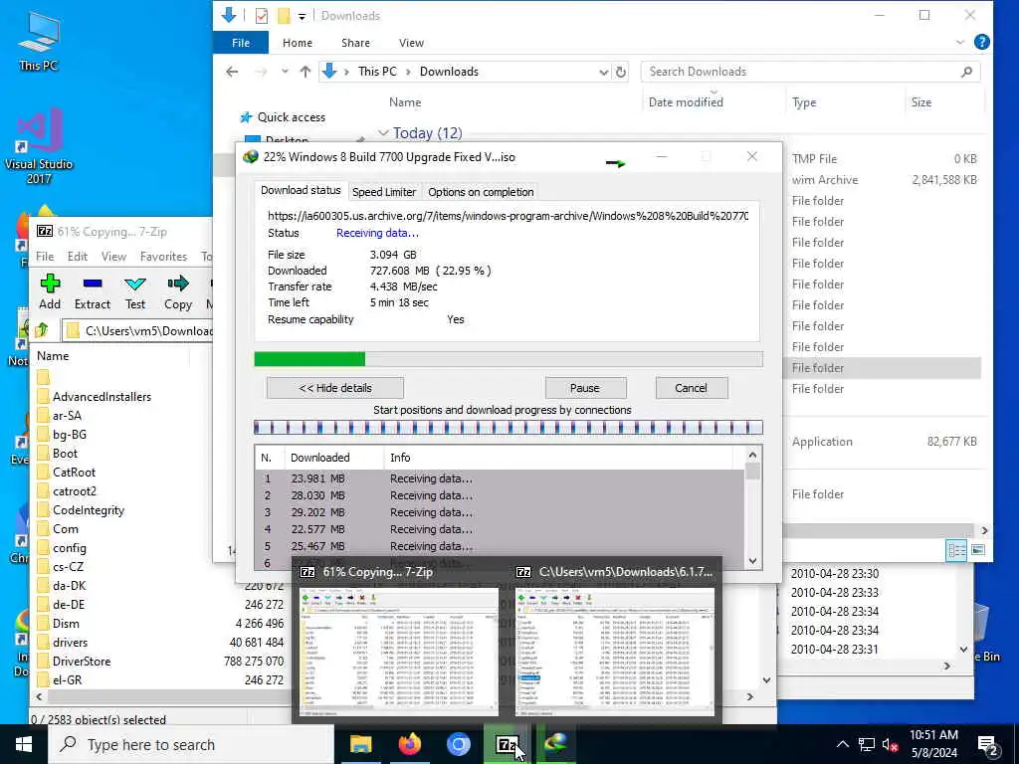Viewport: 1019px width, 764px height.
Task: Click the connections list scroll down arrow
Action: 752,560
